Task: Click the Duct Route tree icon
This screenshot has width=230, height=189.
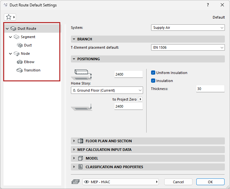Action: click(13, 29)
